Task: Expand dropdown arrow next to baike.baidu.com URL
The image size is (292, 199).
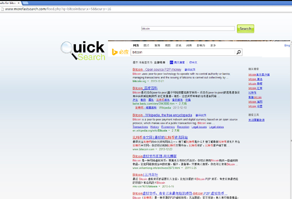Action: click(x=176, y=104)
